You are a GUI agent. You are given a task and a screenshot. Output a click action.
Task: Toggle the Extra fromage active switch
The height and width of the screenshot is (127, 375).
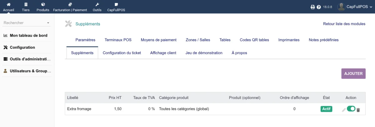point(351,109)
